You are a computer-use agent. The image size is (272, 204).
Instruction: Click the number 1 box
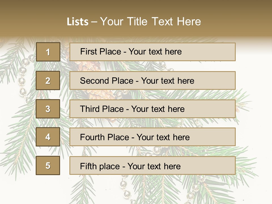(x=48, y=52)
